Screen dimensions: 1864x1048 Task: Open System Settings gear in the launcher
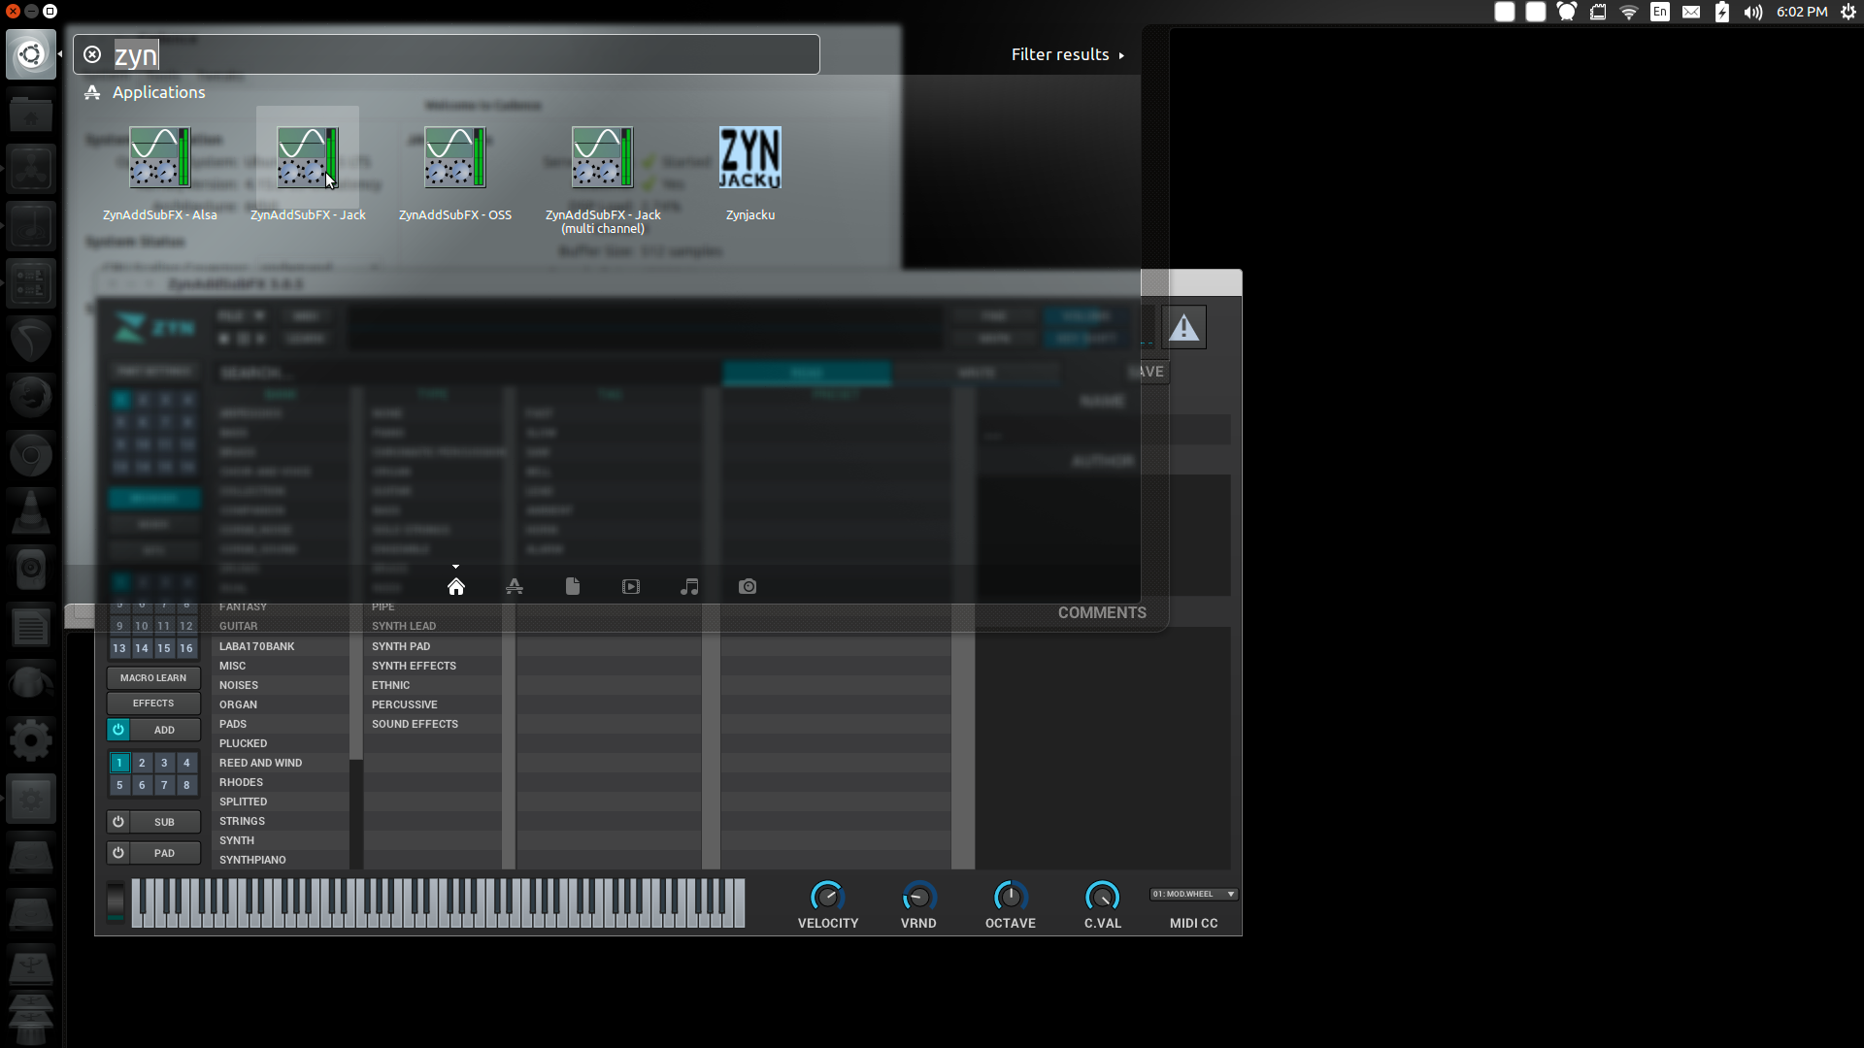31,740
